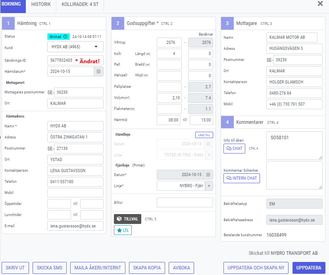Open the INTERN CHAT for Schenker comments
The width and height of the screenshot is (329, 275).
tap(241, 178)
